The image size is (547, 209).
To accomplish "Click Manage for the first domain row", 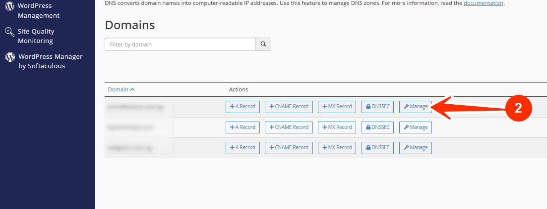I will 416,106.
